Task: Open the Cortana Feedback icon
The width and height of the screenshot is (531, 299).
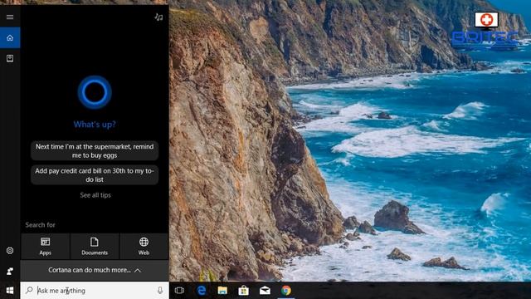Action: tap(10, 272)
